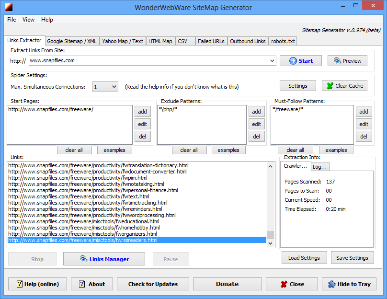Open the View menu
This screenshot has height=299, width=387.
pos(28,20)
